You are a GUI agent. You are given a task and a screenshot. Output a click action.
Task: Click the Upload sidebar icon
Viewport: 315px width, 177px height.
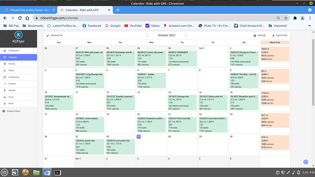pos(5,90)
